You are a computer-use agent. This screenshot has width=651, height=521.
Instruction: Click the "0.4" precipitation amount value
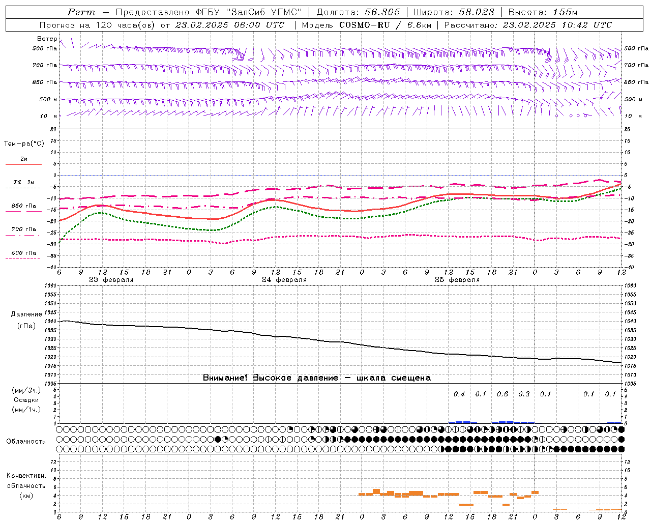coord(459,394)
